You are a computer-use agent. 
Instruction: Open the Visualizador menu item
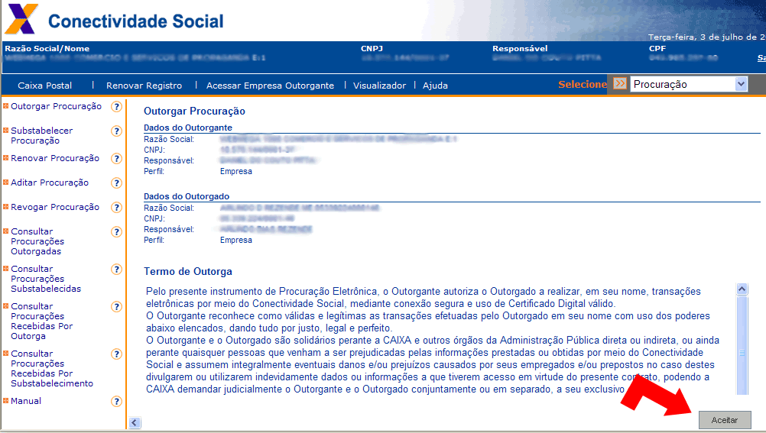[380, 86]
